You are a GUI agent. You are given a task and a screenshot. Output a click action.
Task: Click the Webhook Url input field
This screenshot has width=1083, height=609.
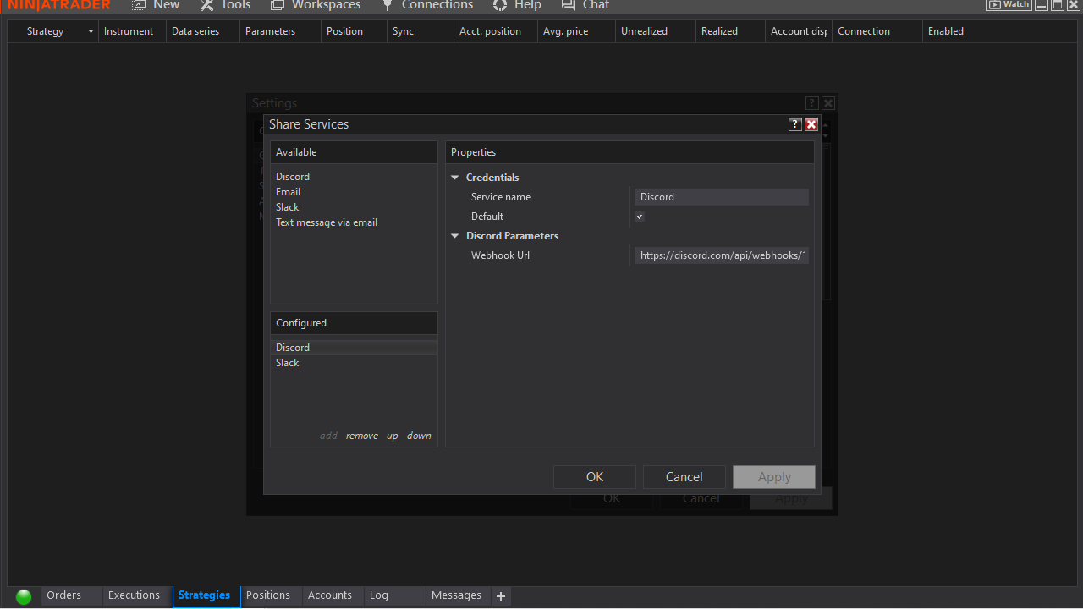[721, 255]
